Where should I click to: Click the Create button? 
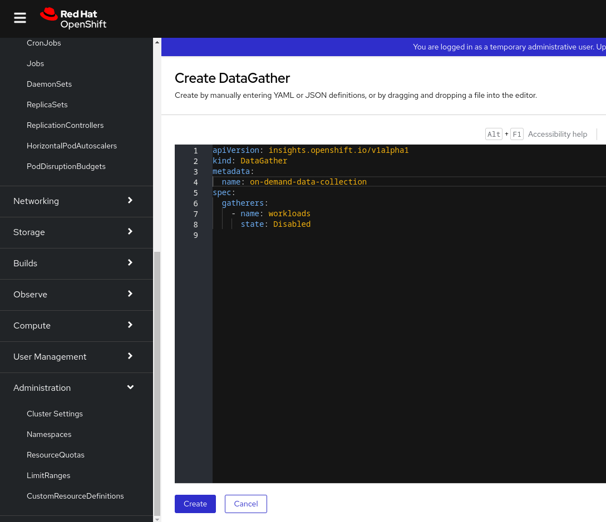coord(195,504)
